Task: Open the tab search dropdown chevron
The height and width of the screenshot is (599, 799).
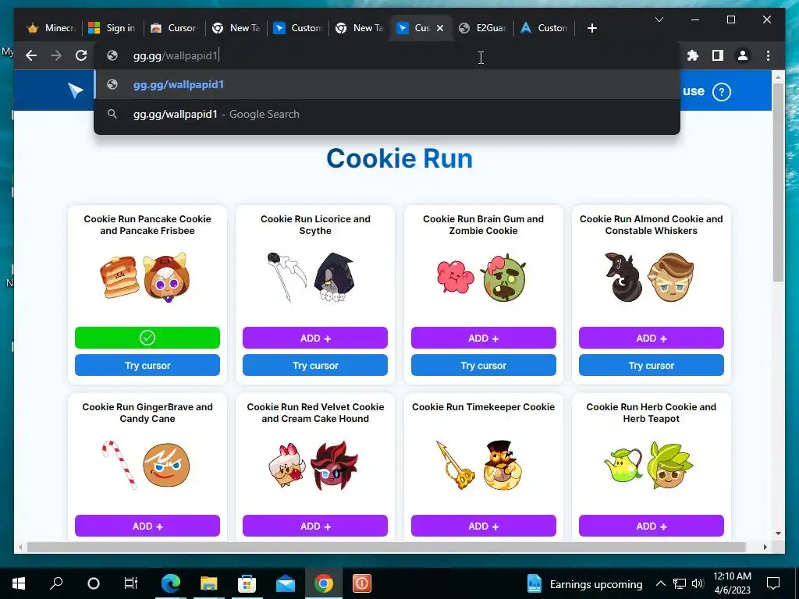Action: 659,19
